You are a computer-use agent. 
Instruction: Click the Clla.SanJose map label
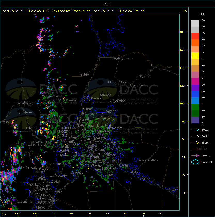[117, 82]
